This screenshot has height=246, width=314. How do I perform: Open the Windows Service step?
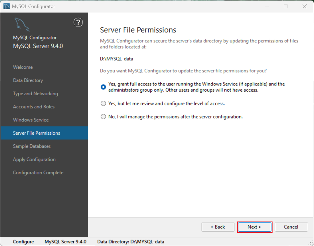point(31,120)
